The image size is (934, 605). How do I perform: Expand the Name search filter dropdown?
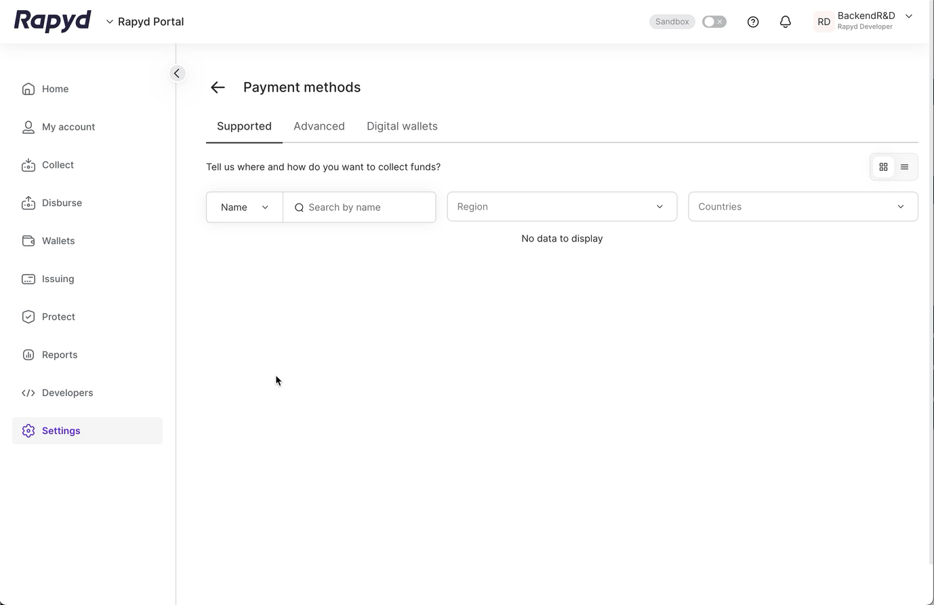244,207
